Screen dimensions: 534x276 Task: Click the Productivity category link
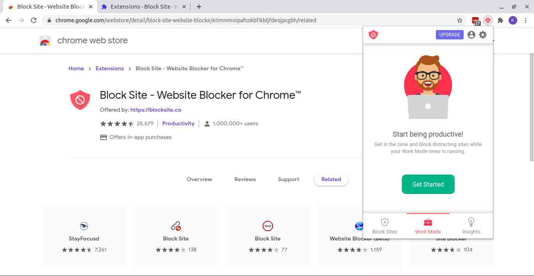pyautogui.click(x=178, y=123)
